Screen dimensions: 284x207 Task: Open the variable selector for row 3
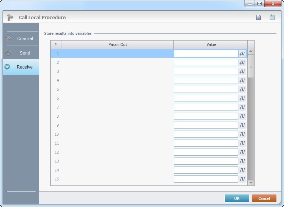242,72
